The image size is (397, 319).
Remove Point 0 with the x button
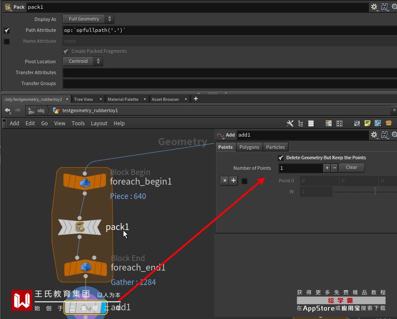point(225,181)
